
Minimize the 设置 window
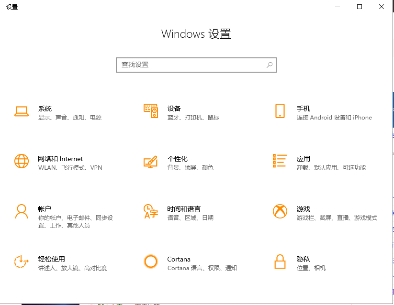click(x=338, y=7)
